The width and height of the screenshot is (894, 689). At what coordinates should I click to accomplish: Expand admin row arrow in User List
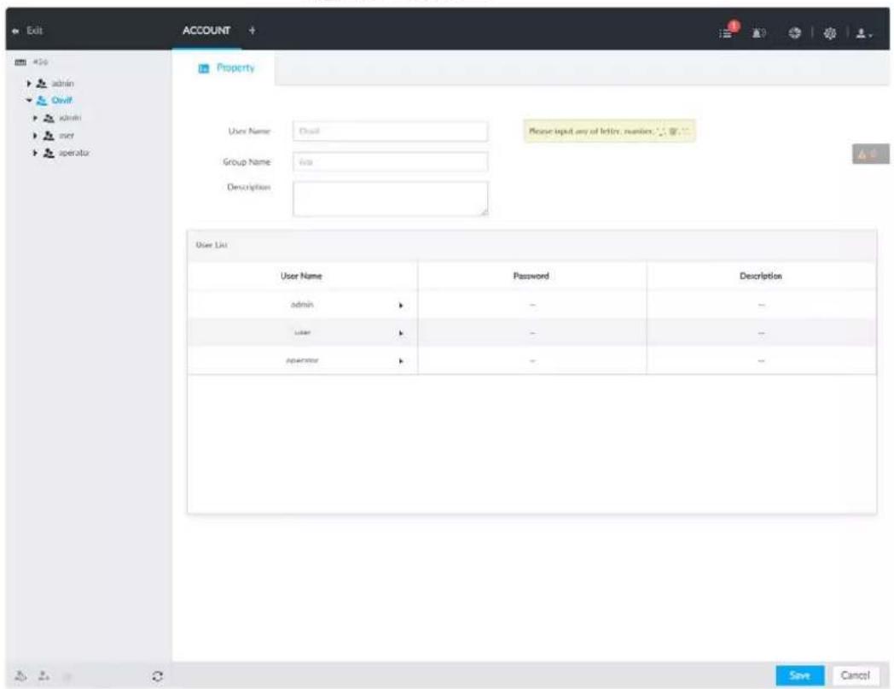coord(401,306)
